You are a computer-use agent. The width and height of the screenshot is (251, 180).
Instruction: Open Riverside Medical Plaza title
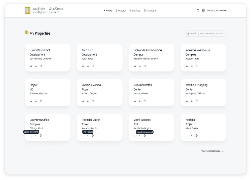click(91, 87)
